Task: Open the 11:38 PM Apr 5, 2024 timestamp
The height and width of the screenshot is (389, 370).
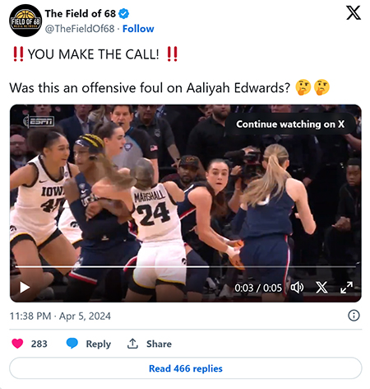Action: pos(60,316)
